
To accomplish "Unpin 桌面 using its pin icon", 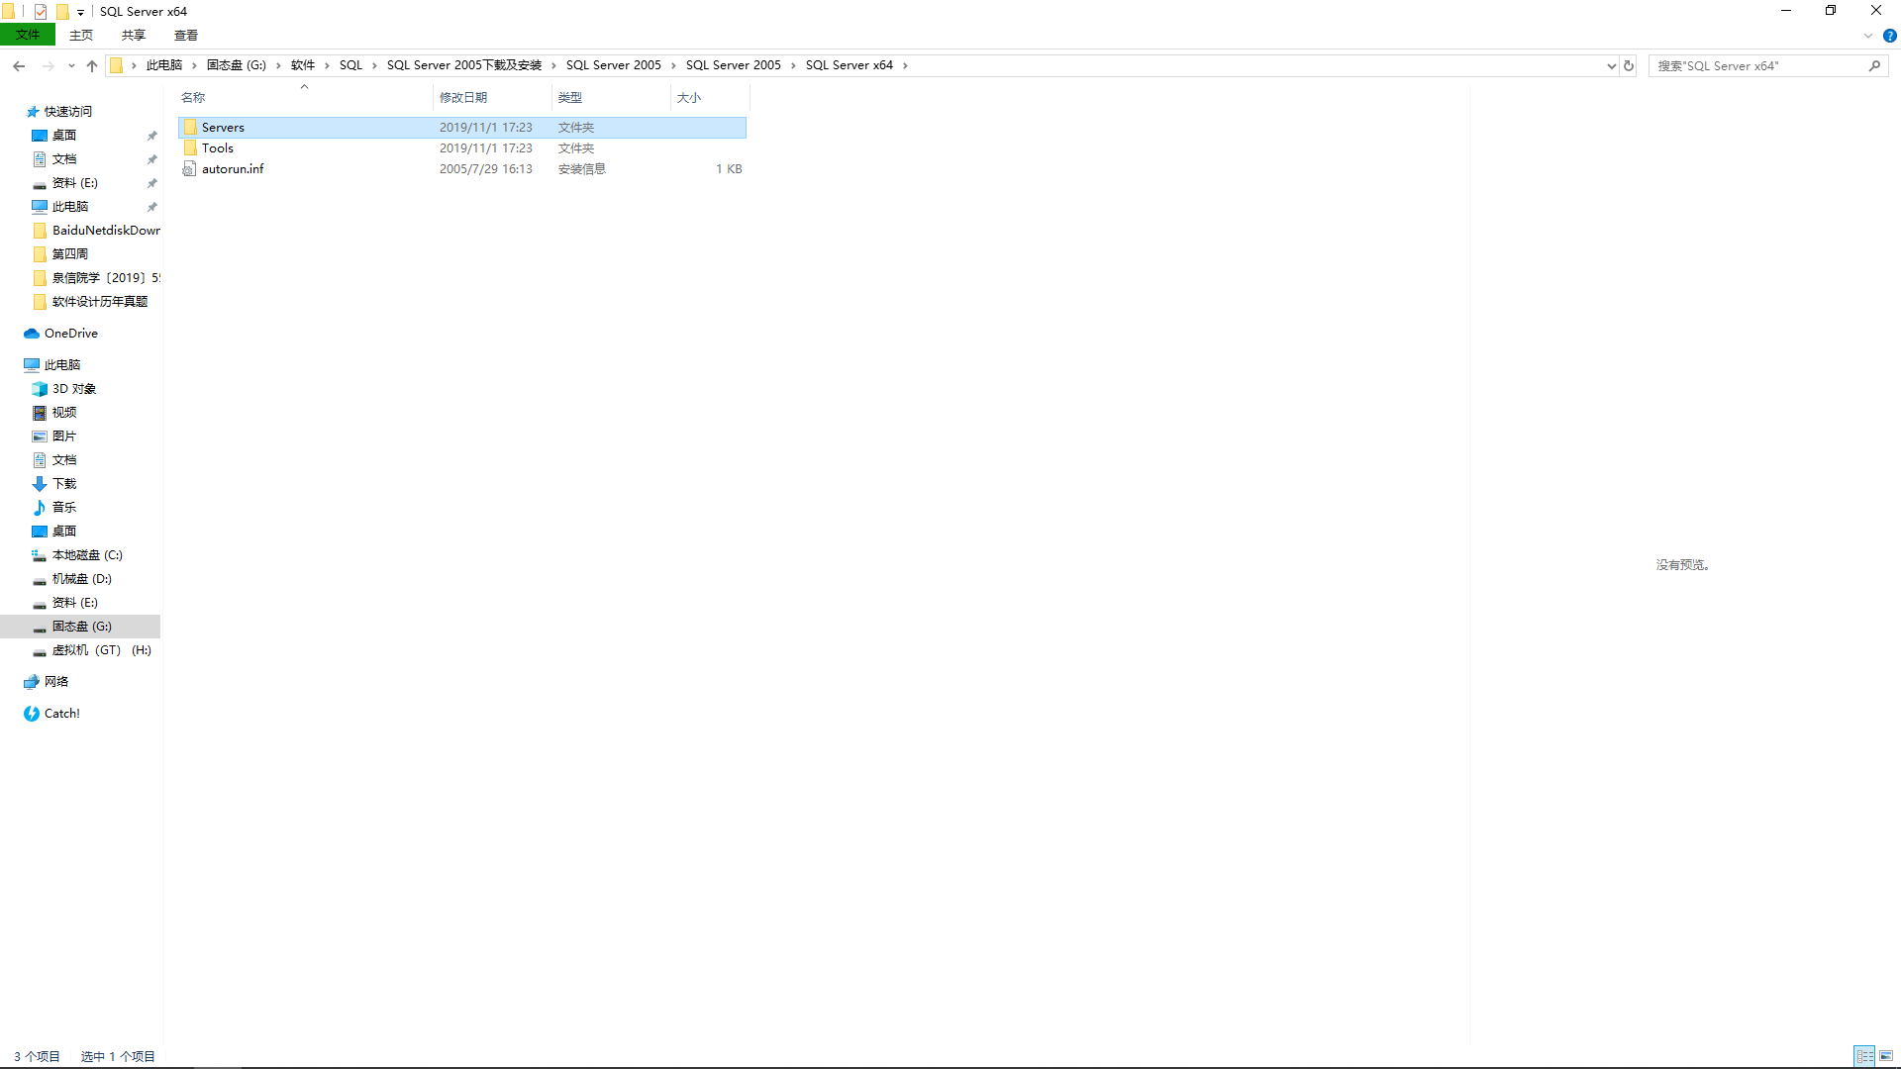I will [x=151, y=136].
